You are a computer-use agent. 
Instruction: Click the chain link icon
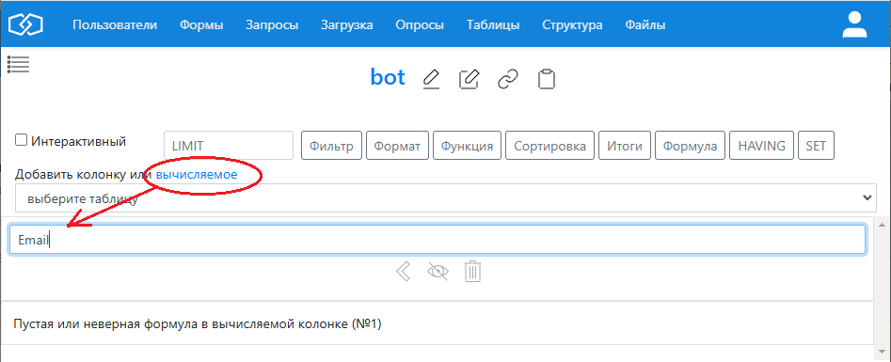tap(507, 80)
